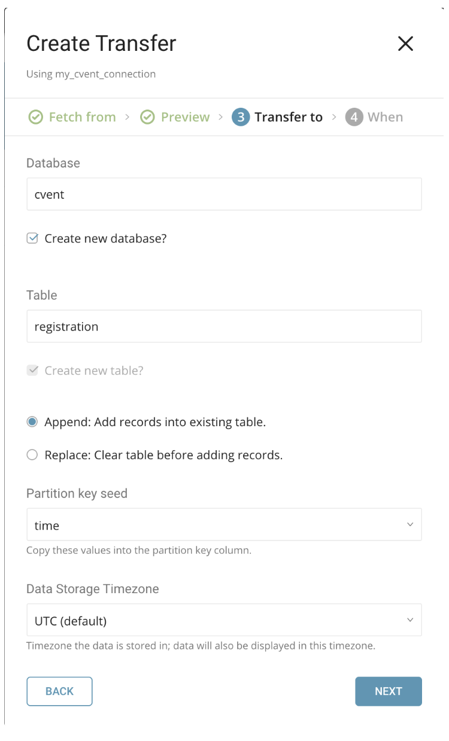Close the Create Transfer dialog

click(x=405, y=44)
